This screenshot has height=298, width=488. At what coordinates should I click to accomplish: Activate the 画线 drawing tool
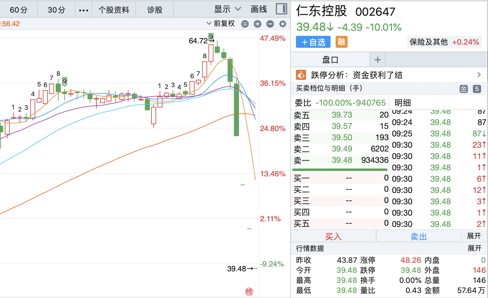click(x=258, y=9)
